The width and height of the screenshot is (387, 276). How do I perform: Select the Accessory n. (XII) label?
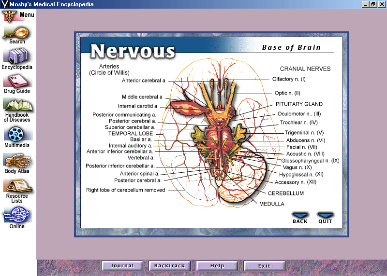[296, 182]
